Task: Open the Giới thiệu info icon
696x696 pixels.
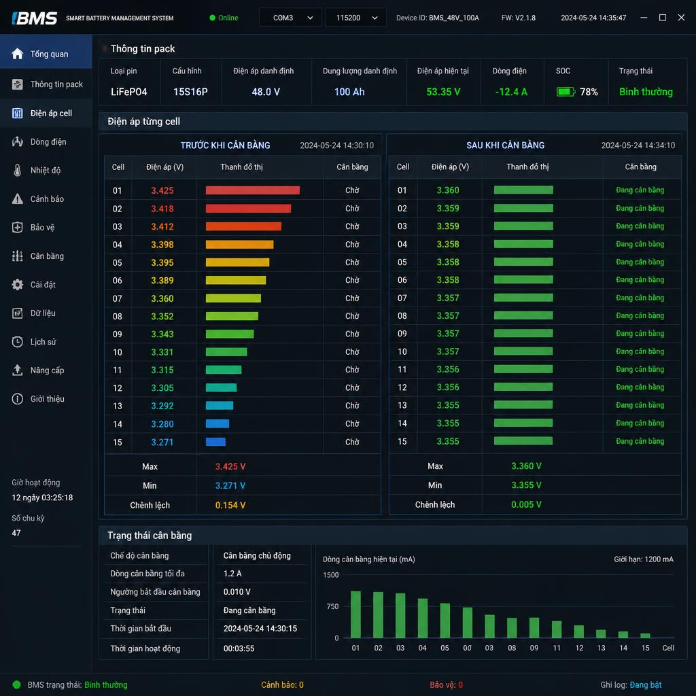Action: (x=17, y=398)
